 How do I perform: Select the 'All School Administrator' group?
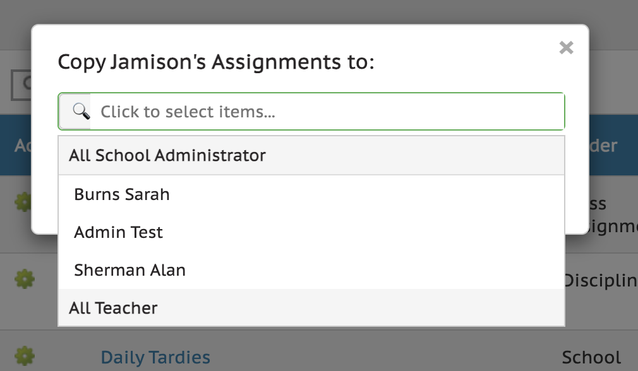click(167, 155)
